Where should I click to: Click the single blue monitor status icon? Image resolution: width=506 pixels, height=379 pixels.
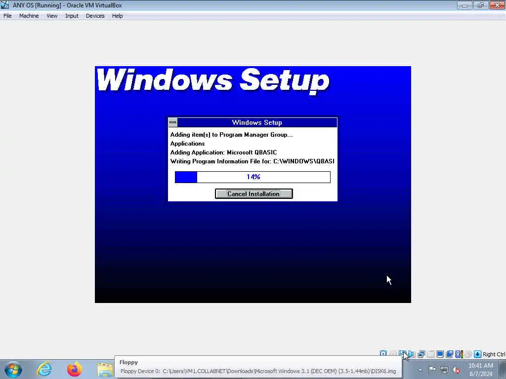tap(440, 354)
